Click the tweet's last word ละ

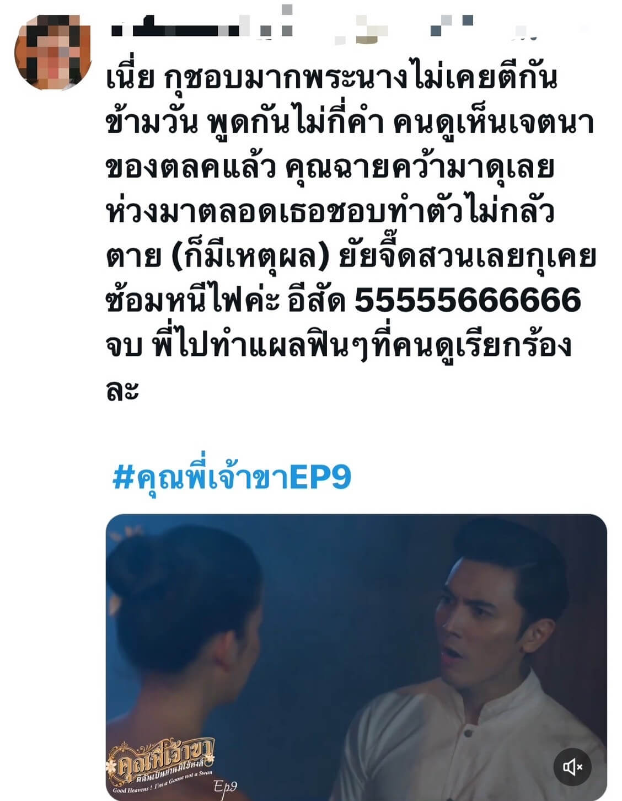coord(122,390)
